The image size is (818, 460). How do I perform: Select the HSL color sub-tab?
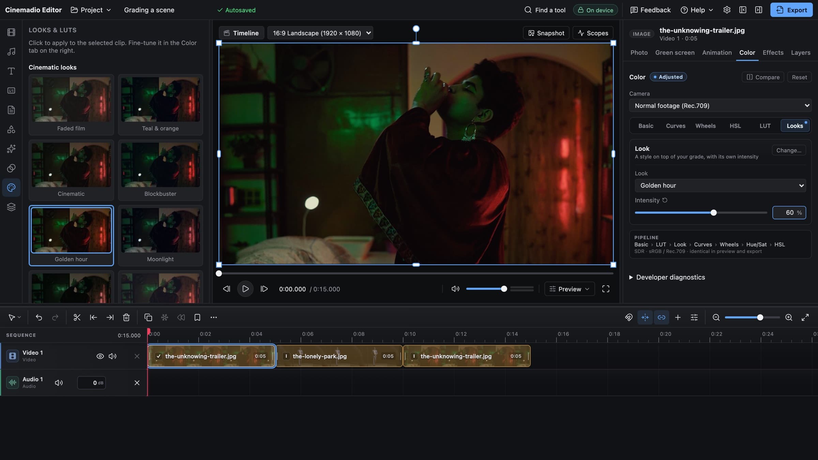click(x=735, y=126)
